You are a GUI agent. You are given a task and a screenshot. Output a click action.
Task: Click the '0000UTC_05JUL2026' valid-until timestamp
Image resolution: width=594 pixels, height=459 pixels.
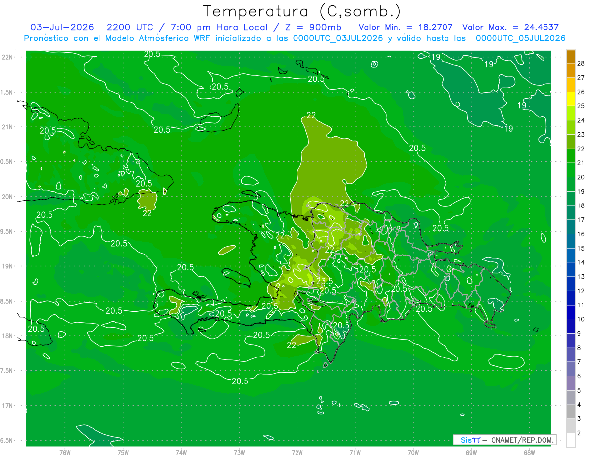[520, 38]
